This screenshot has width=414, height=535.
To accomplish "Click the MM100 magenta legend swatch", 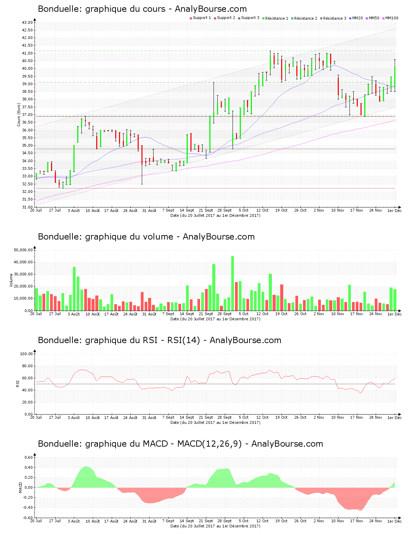I will click(x=383, y=18).
